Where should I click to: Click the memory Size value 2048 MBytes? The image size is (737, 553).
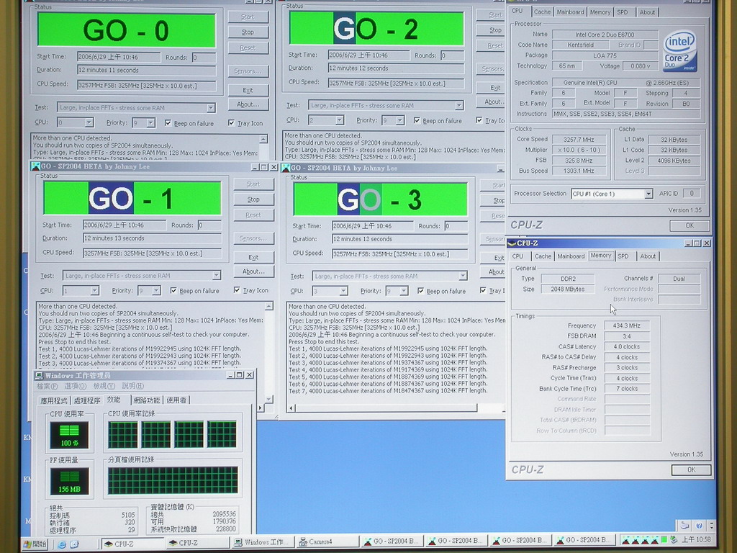567,289
